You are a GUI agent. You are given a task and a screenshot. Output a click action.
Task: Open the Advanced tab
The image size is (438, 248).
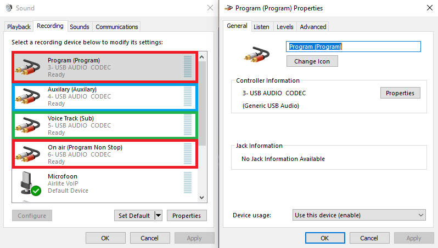tap(313, 27)
